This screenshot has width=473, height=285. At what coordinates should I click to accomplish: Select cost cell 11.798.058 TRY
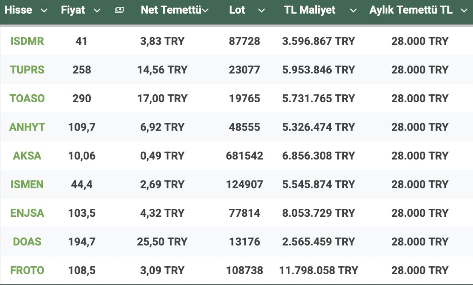[x=319, y=270]
